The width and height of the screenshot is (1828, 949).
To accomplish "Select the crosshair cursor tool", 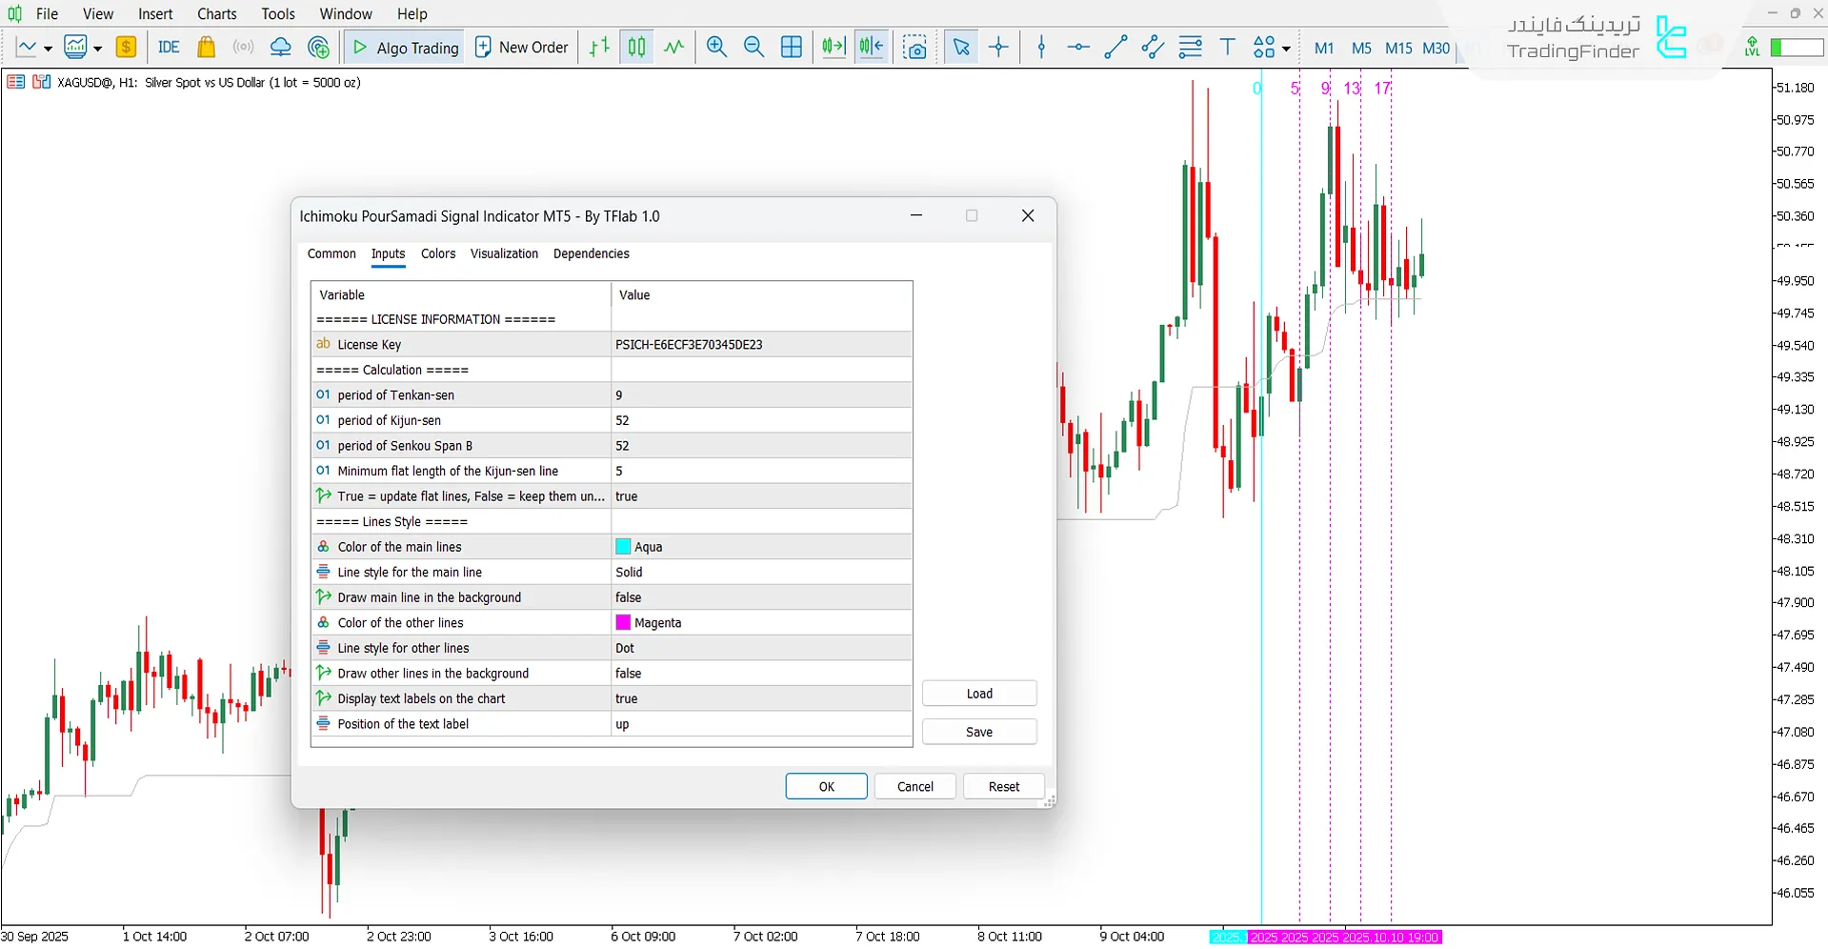I will 998,48.
